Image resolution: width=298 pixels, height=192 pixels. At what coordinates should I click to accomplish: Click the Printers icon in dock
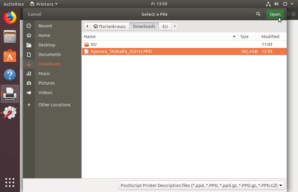coord(10,94)
